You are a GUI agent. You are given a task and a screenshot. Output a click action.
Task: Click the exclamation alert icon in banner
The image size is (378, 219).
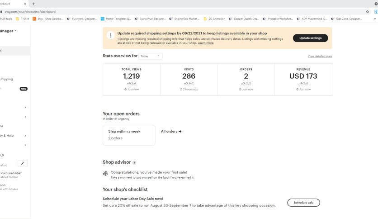[111, 35]
